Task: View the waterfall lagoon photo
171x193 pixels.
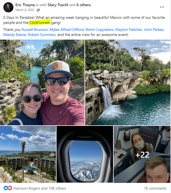Action: click(128, 82)
